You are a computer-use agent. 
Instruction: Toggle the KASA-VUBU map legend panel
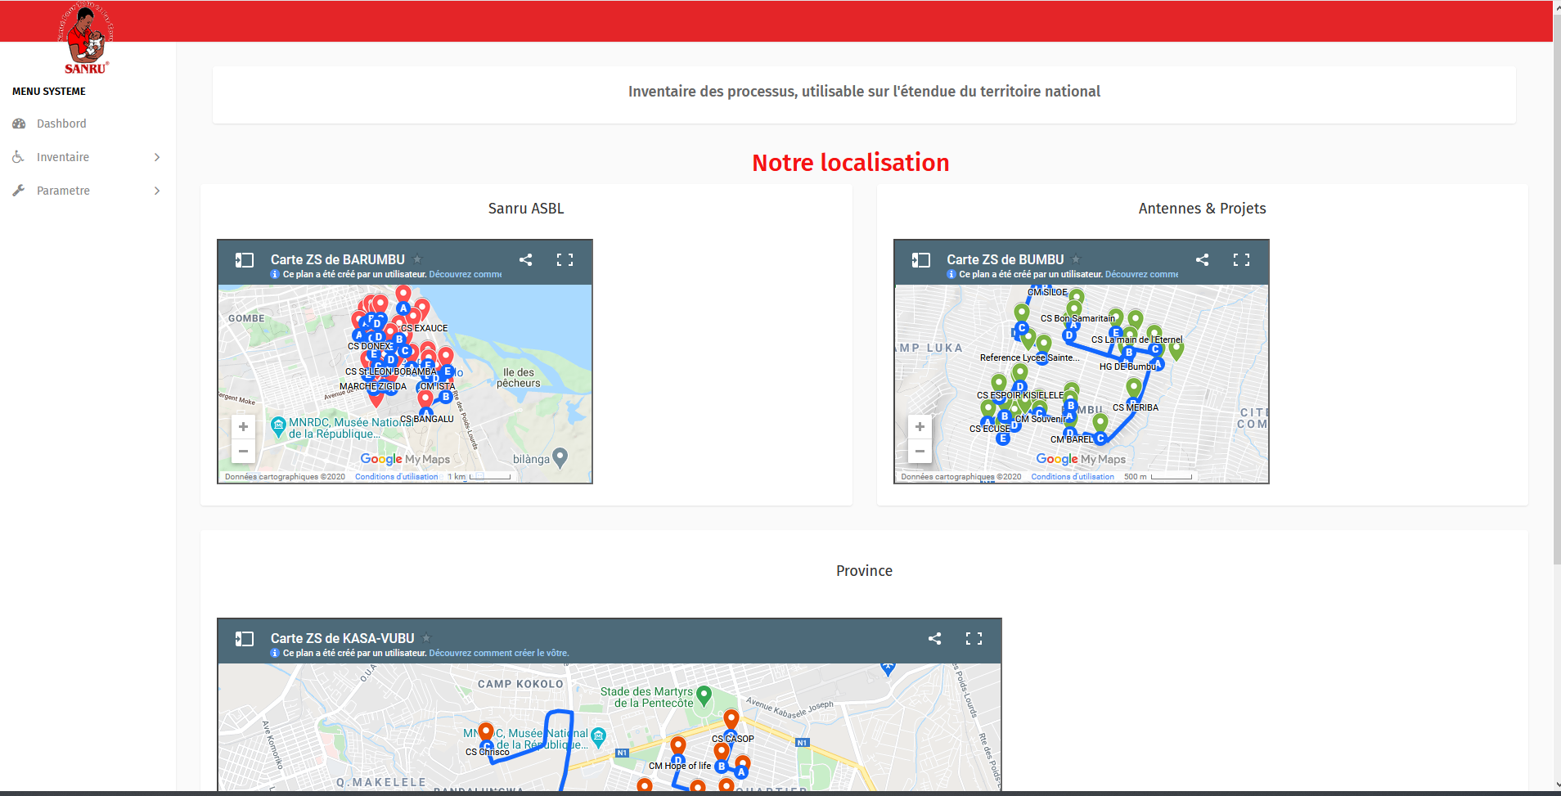[244, 639]
